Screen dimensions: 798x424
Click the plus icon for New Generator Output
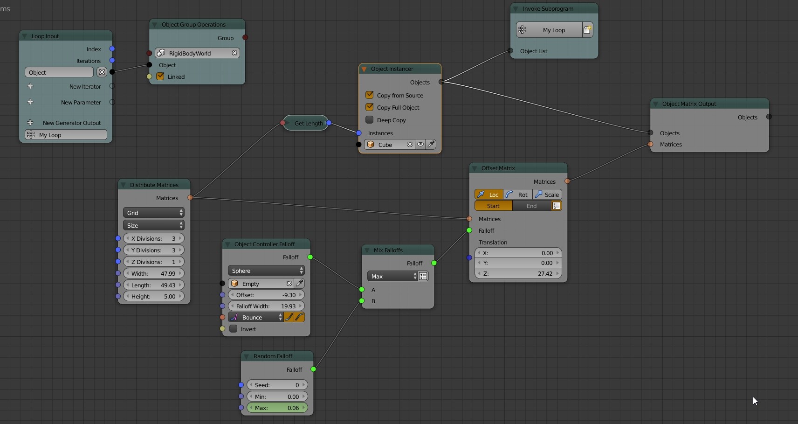point(30,123)
